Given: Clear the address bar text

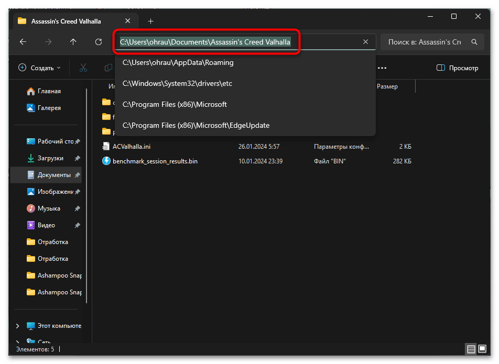Looking at the screenshot, I should coord(366,42).
